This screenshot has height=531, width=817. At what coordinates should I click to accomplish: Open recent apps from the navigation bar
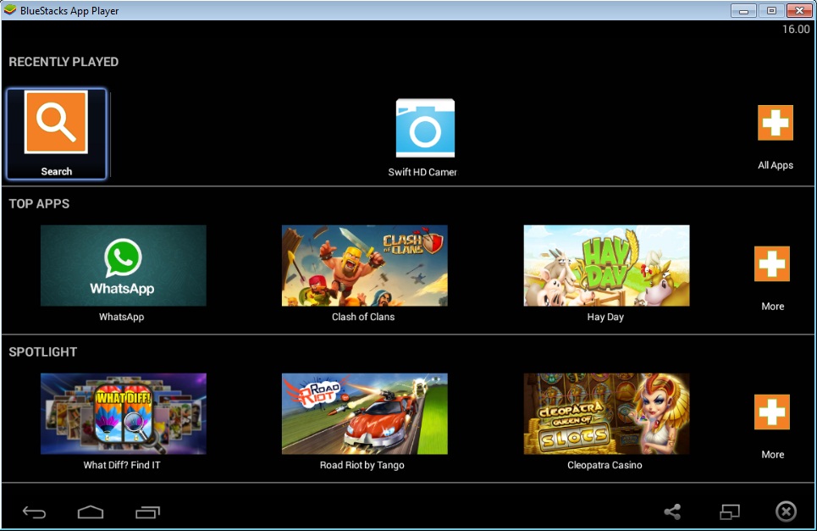[x=147, y=512]
